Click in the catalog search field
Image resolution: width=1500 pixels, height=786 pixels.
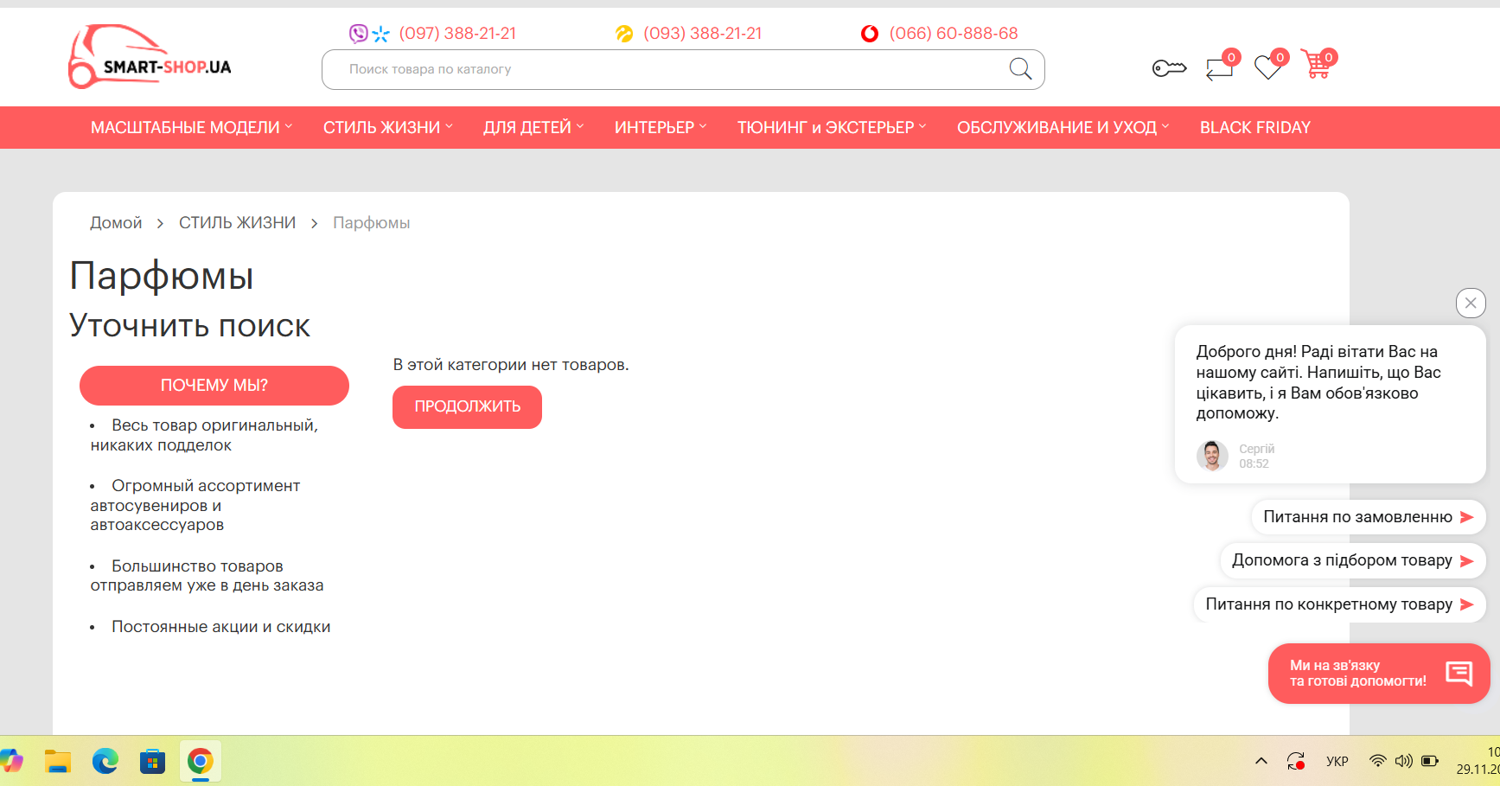666,69
